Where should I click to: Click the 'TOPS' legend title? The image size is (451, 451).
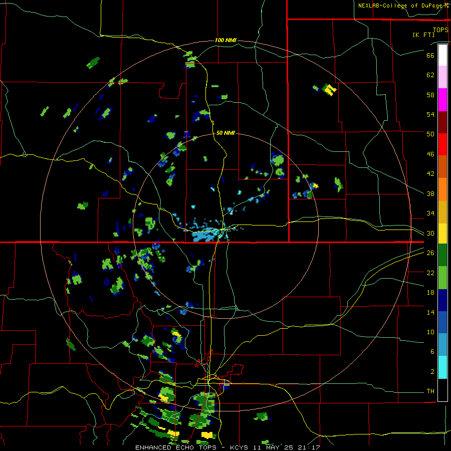click(x=440, y=30)
